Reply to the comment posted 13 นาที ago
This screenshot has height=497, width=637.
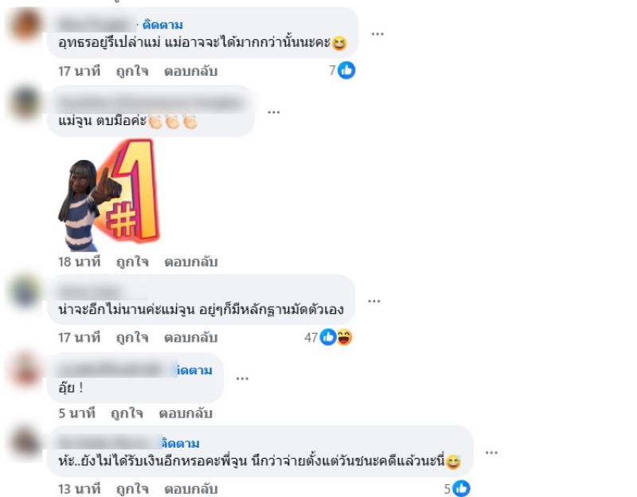point(191,489)
